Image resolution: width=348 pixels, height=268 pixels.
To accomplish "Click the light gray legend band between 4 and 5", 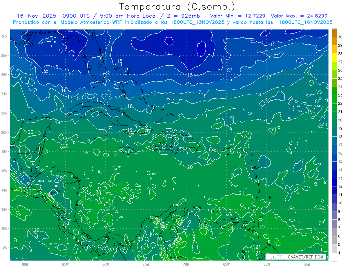I will tap(334, 249).
